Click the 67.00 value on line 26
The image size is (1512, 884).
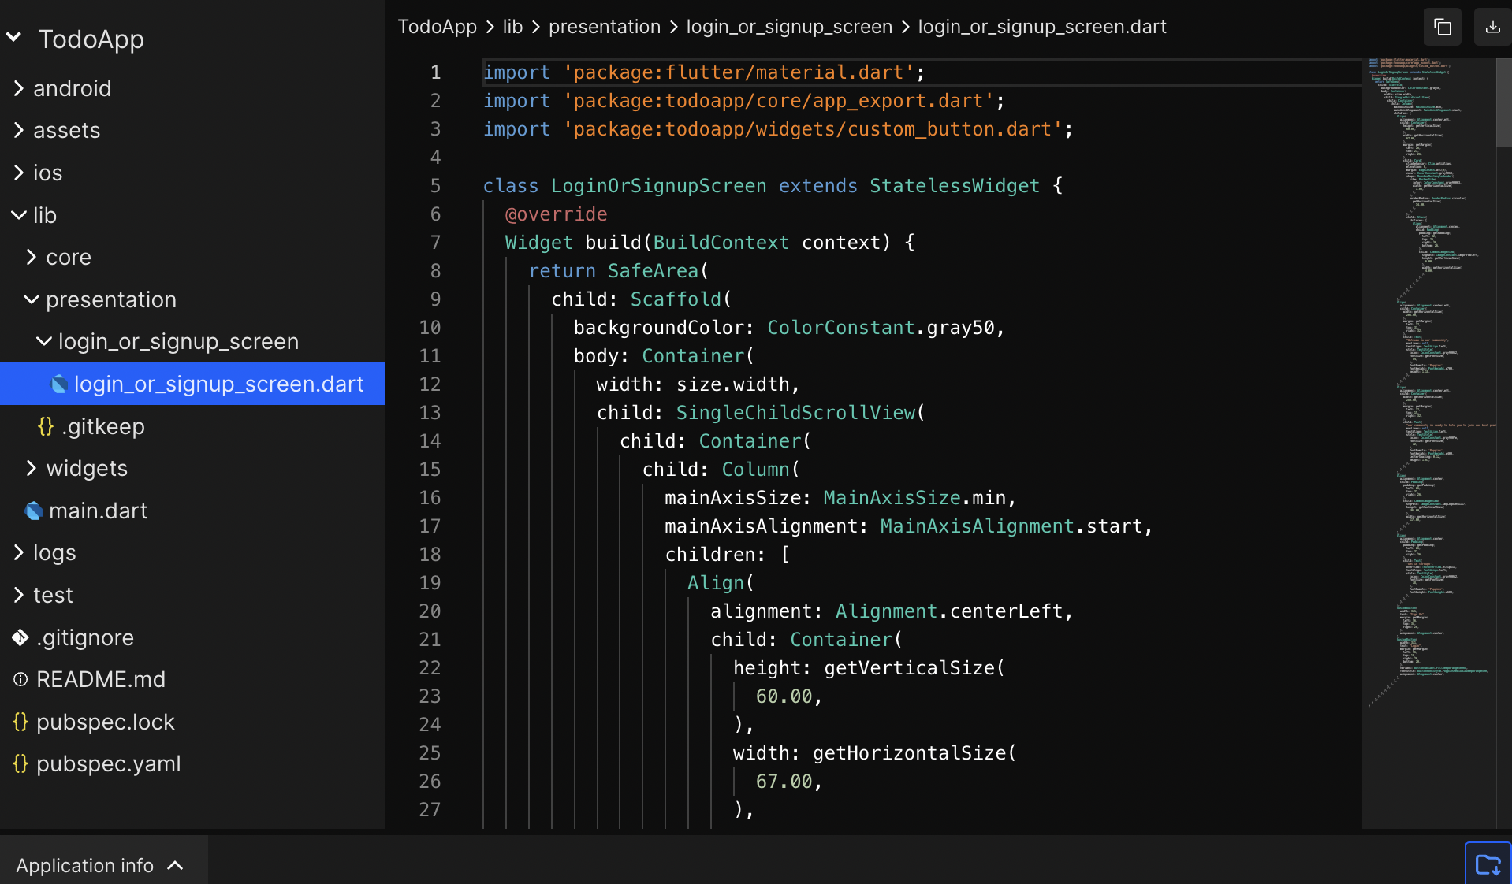pyautogui.click(x=784, y=782)
